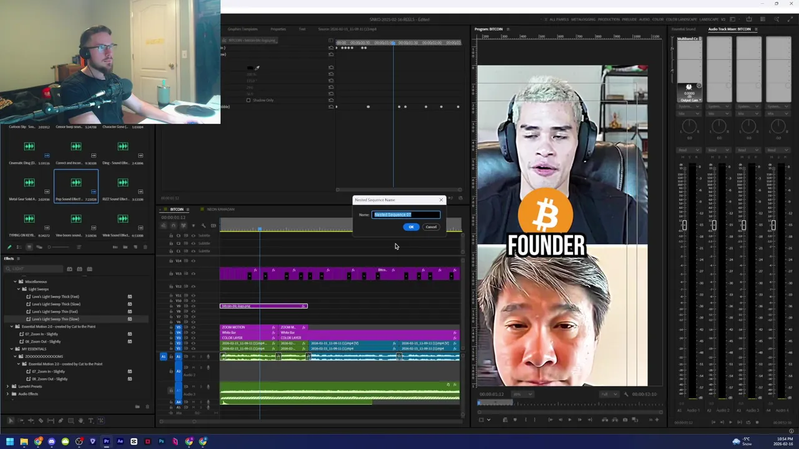Toggle the YUV effects filter icon
The image size is (799, 449).
(89, 269)
